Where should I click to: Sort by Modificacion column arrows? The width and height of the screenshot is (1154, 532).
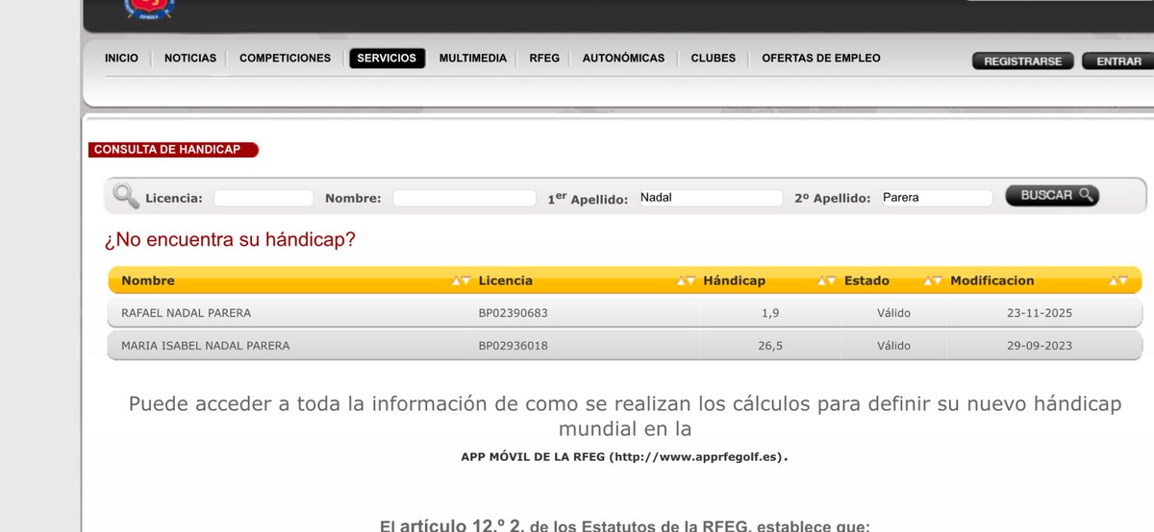click(x=1116, y=281)
